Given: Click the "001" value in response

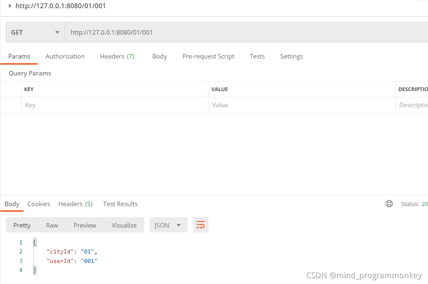Looking at the screenshot, I should [89, 261].
